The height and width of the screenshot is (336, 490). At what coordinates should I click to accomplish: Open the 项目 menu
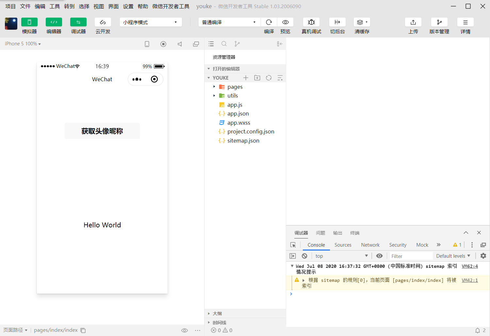(10, 6)
